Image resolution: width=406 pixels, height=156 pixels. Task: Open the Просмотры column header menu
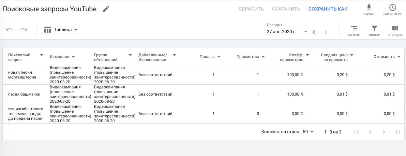tap(263, 57)
